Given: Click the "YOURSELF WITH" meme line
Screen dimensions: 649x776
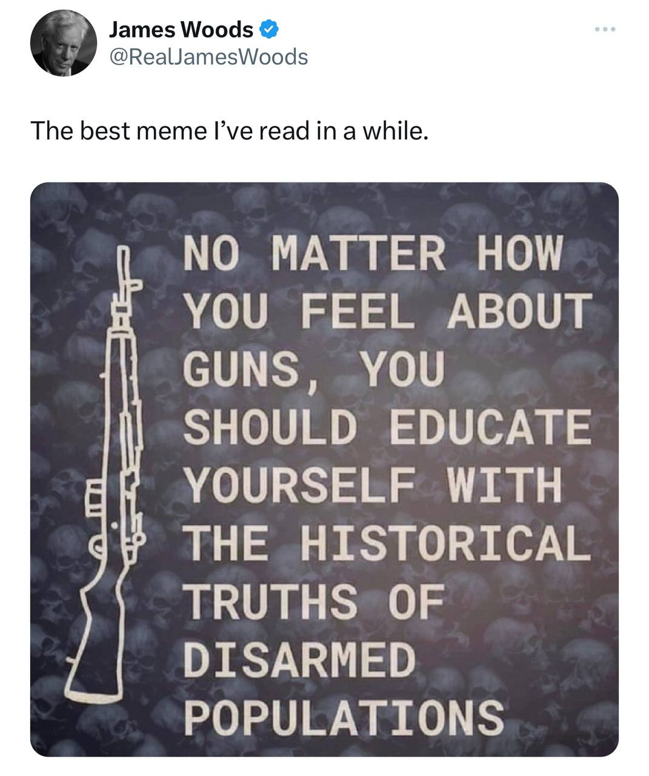Looking at the screenshot, I should pyautogui.click(x=373, y=484).
